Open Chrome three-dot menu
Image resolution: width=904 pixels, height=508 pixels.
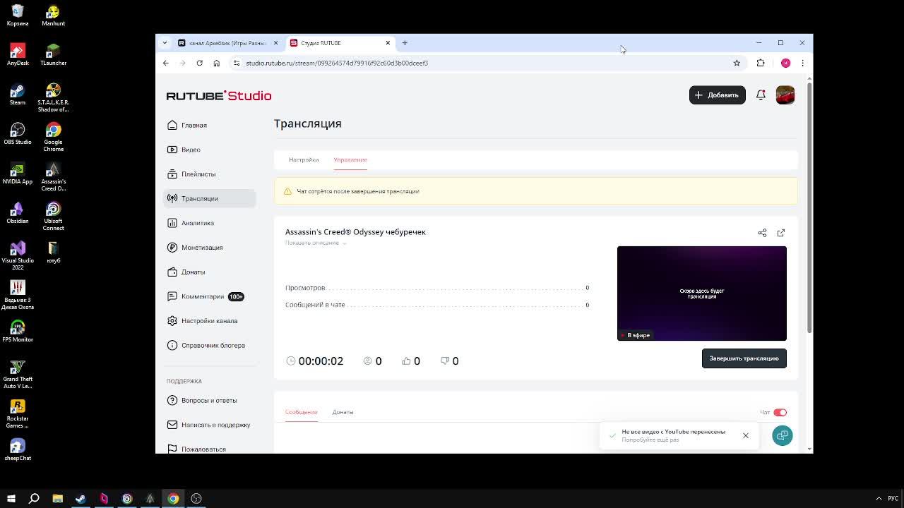[802, 63]
